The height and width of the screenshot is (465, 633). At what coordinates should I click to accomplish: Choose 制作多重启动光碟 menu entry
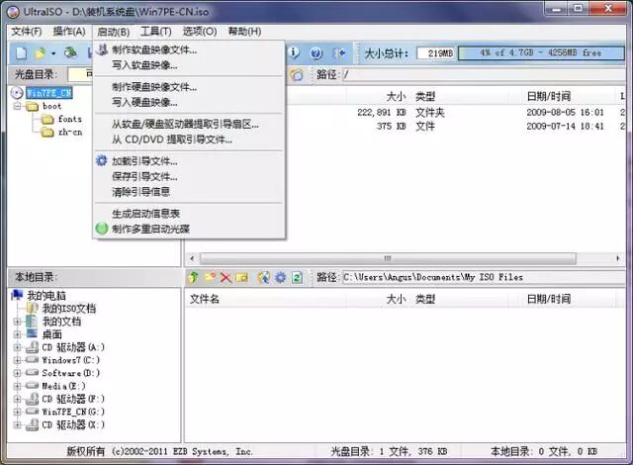tap(189, 229)
